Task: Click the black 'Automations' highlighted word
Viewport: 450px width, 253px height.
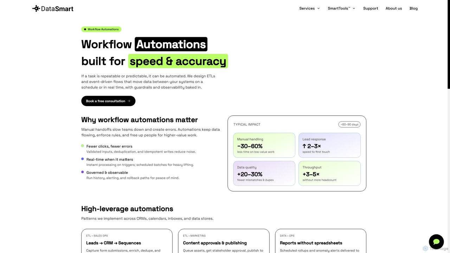Action: [x=171, y=44]
